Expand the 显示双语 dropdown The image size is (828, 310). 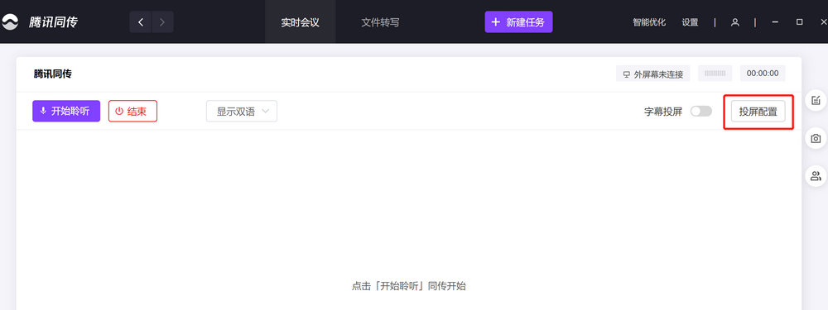tap(241, 112)
